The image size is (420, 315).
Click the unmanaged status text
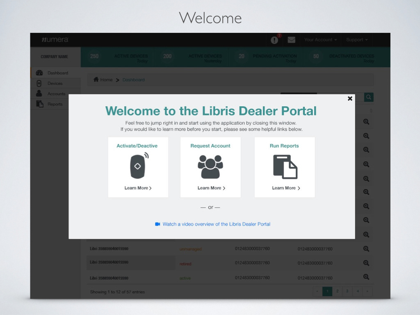(190, 249)
